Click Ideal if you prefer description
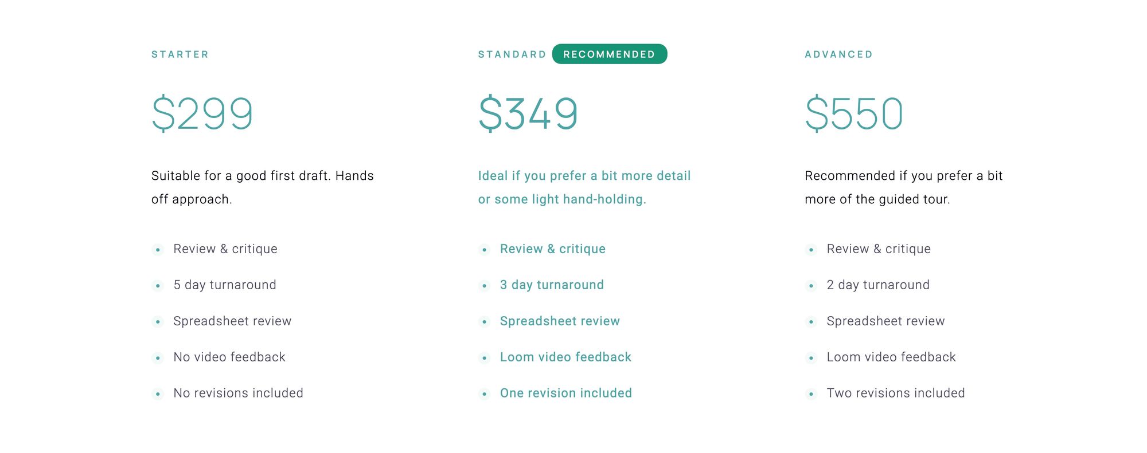The image size is (1147, 453). pos(584,187)
